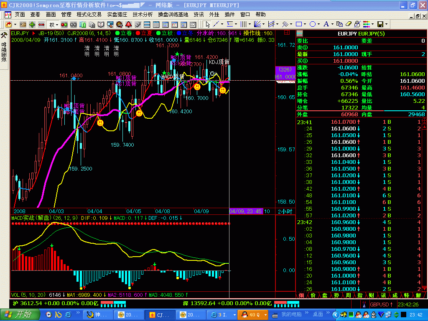This screenshot has height=321, width=428.
Task: Open the 查看 menu
Action: (x=35, y=15)
